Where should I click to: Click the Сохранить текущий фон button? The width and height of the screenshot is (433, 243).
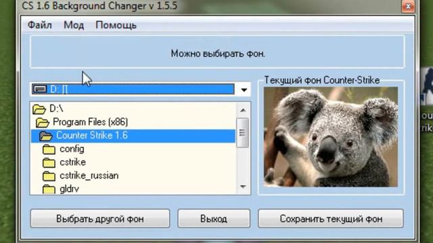[331, 219]
